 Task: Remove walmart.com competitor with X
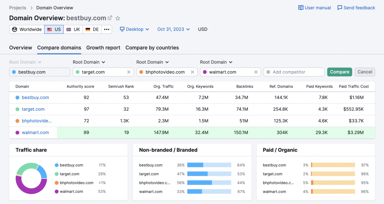pos(256,72)
